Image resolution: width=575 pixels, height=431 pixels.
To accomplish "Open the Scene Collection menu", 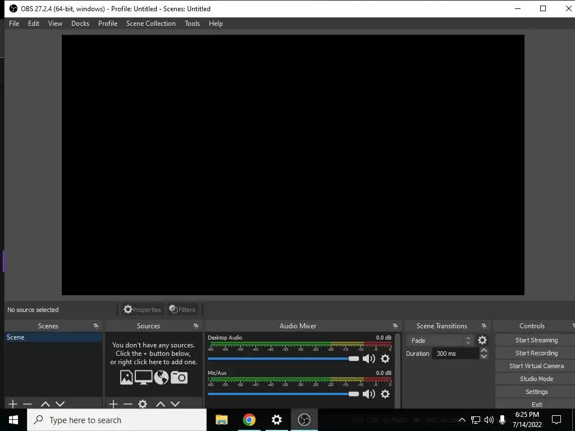I will point(150,24).
